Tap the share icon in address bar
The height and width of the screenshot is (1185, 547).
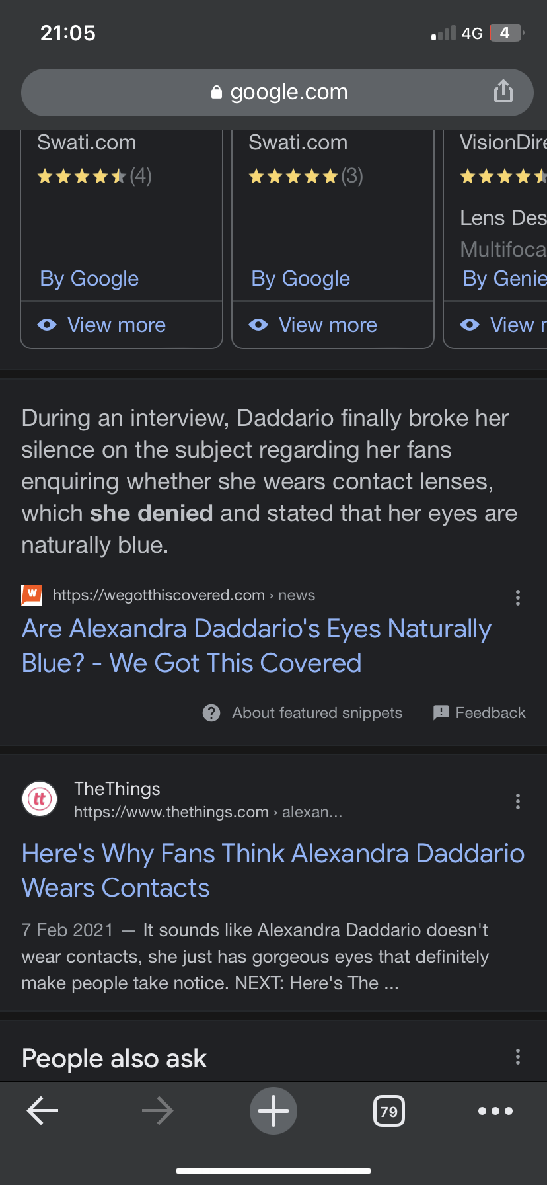(503, 91)
